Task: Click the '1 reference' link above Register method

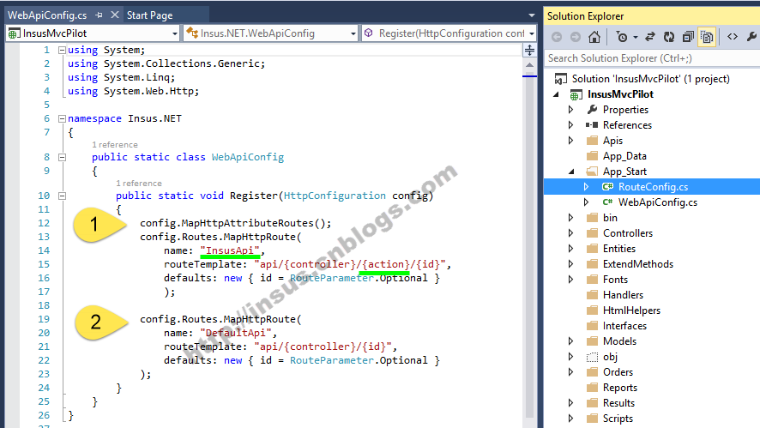Action: 139,184
